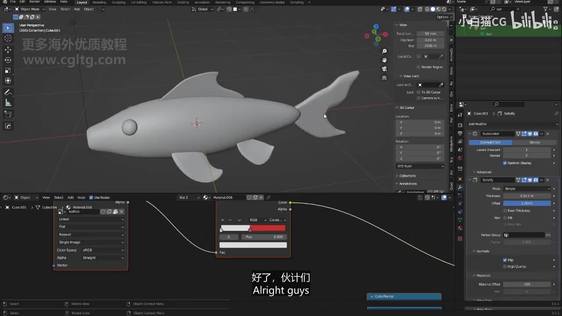Activate the 3D Cursor tool
This screenshot has width=562, height=316.
8,39
